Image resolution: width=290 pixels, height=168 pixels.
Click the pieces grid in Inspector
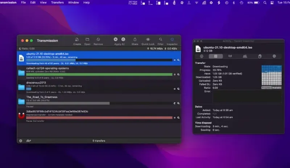[272, 75]
